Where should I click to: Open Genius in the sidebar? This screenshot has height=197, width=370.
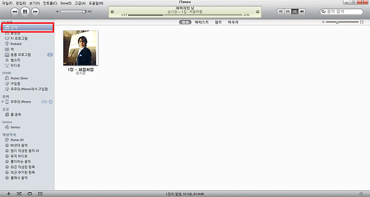click(x=28, y=128)
